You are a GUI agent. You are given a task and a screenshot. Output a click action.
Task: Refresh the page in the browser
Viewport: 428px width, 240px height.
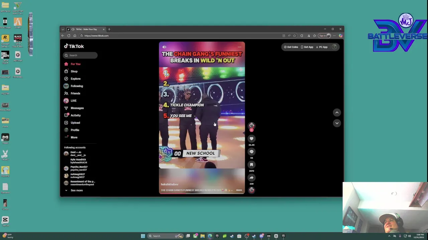coord(69,36)
